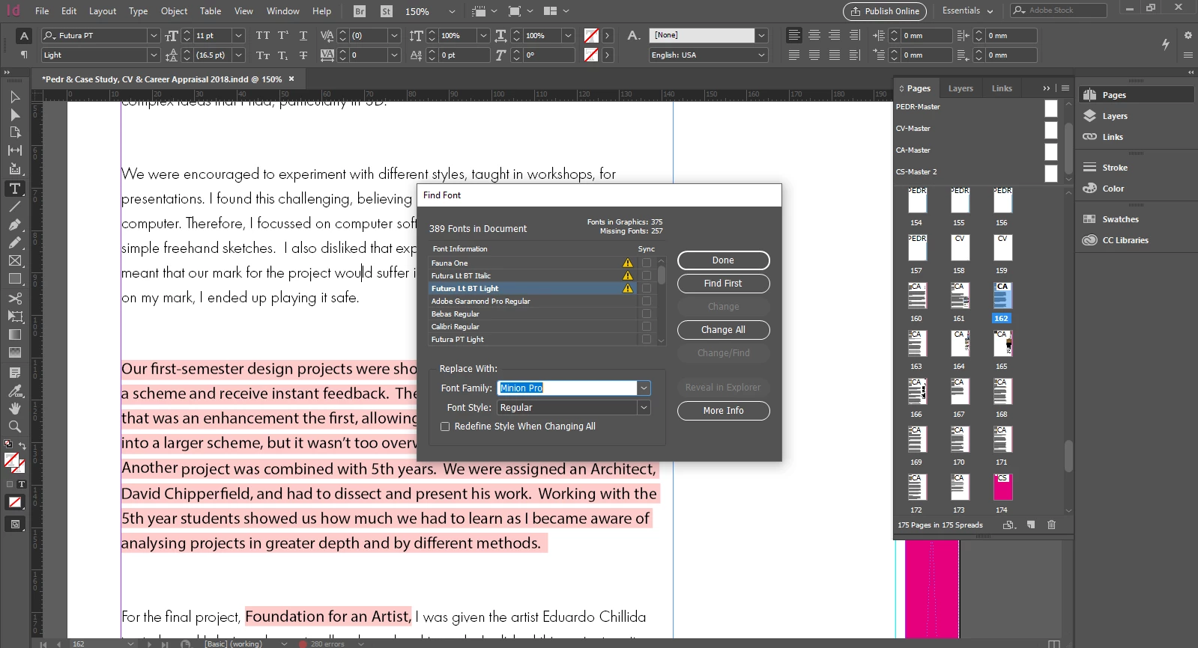Open Adobe Bridge from the Br icon
1198x648 pixels.
click(x=360, y=11)
